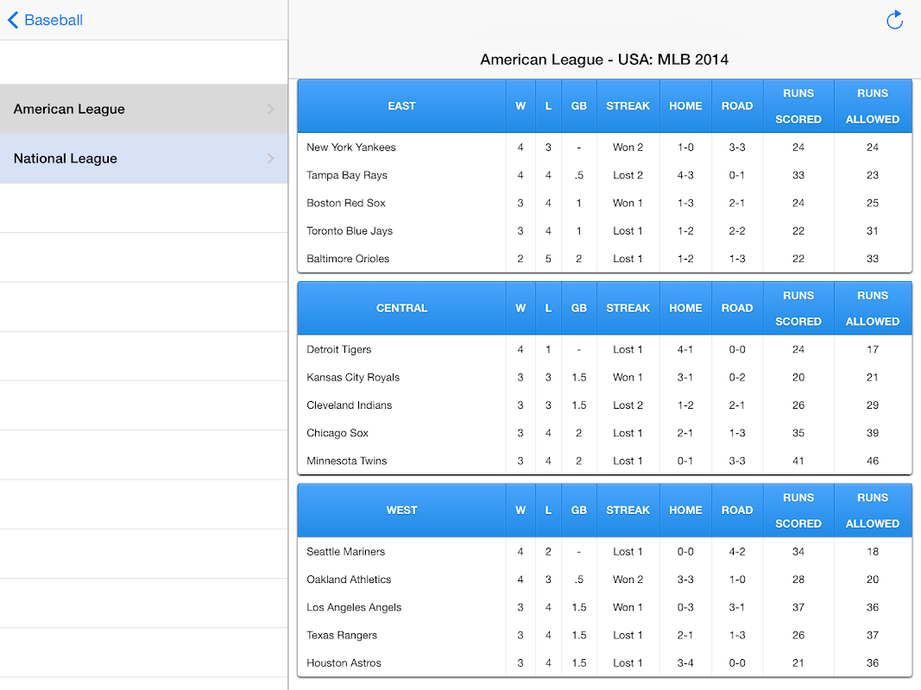The image size is (921, 690).
Task: Select the Detroit Tigers team row
Action: pyautogui.click(x=605, y=349)
